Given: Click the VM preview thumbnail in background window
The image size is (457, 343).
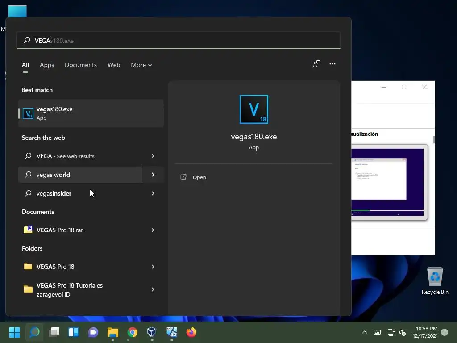Looking at the screenshot, I should tap(389, 182).
